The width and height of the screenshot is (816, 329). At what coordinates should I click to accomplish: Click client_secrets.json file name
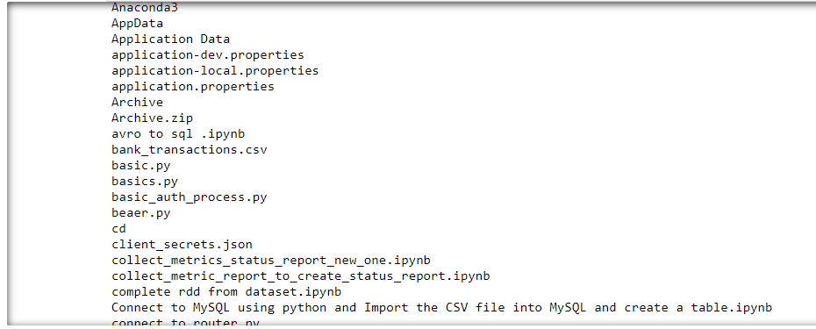(182, 245)
